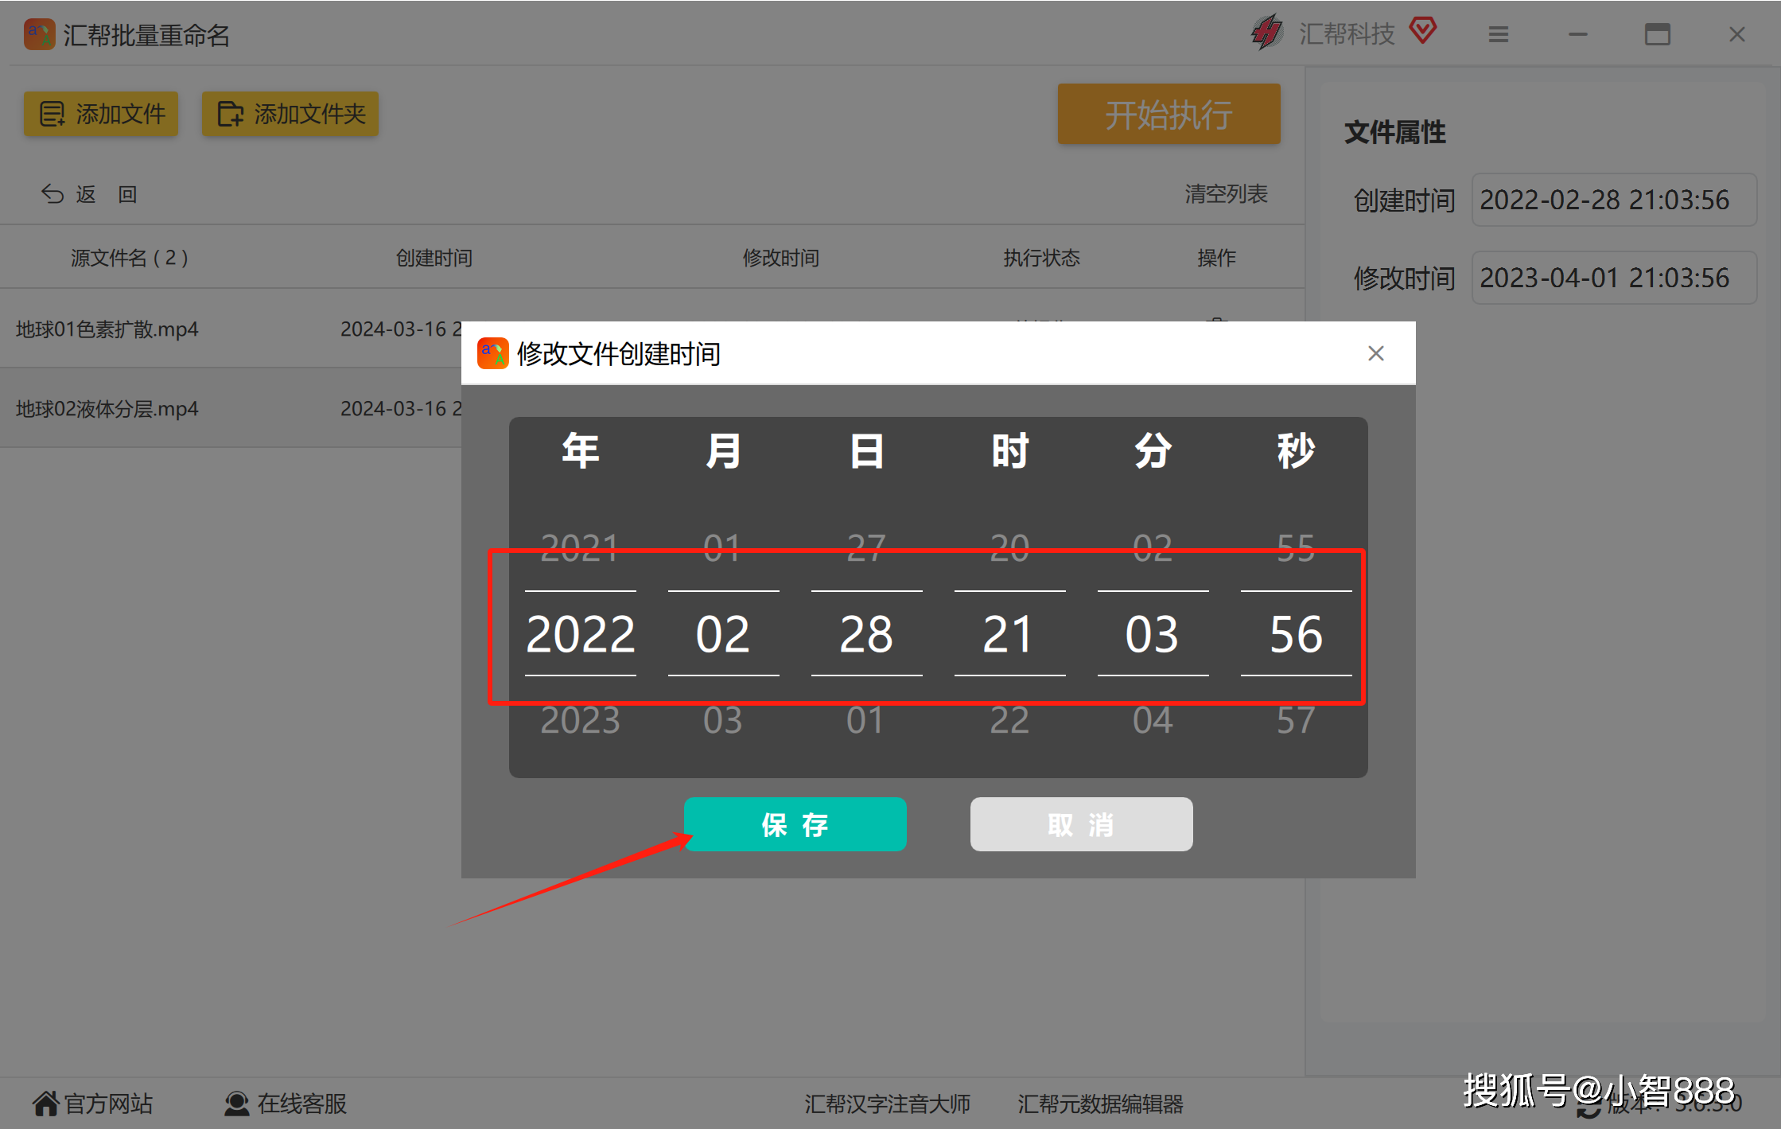Click the 创建时间 field in 文件属性

[x=1613, y=200]
